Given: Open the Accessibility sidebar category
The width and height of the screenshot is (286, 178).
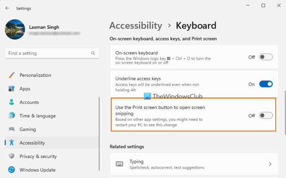Looking at the screenshot, I should click(32, 143).
